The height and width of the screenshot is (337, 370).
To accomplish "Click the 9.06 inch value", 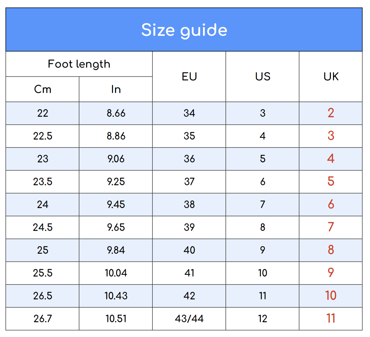I will pos(116,159).
